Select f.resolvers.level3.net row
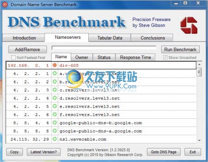 pyautogui.click(x=101, y=115)
